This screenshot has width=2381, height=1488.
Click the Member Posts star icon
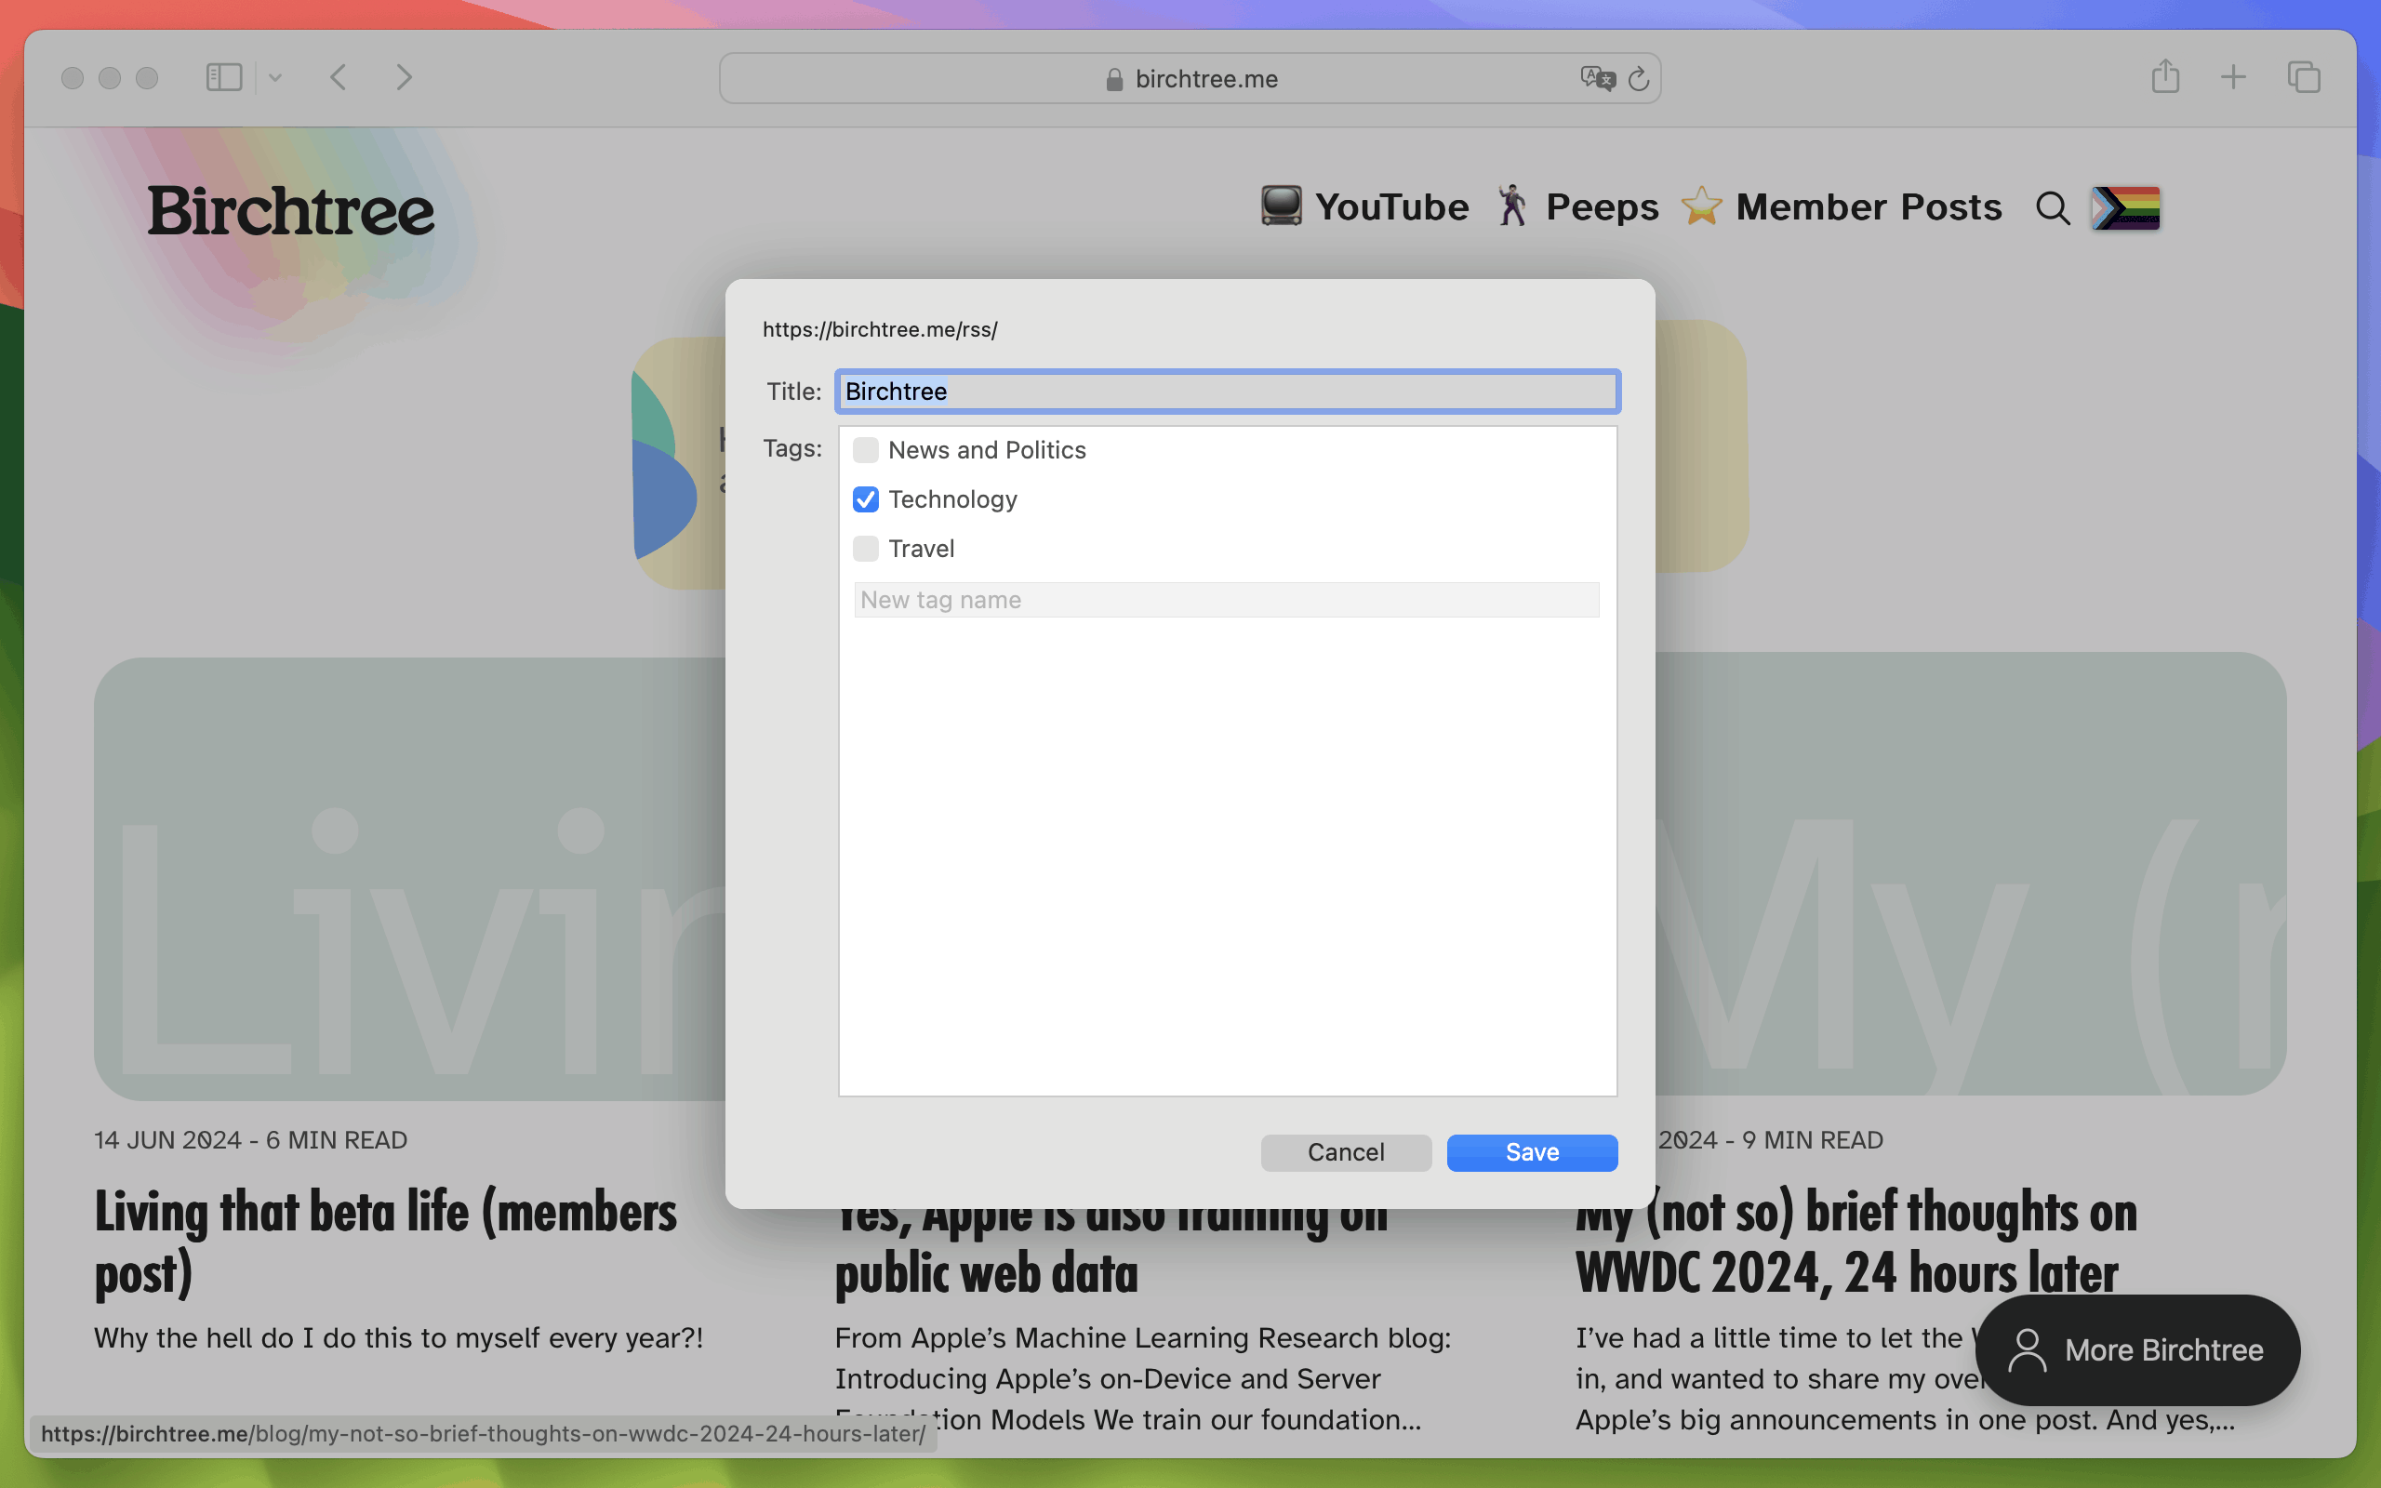[x=1701, y=206]
